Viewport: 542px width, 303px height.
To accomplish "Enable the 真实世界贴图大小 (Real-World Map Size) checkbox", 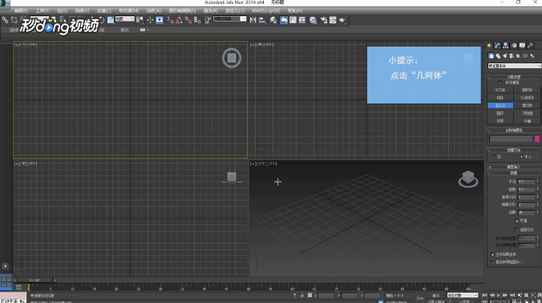I will [x=492, y=262].
